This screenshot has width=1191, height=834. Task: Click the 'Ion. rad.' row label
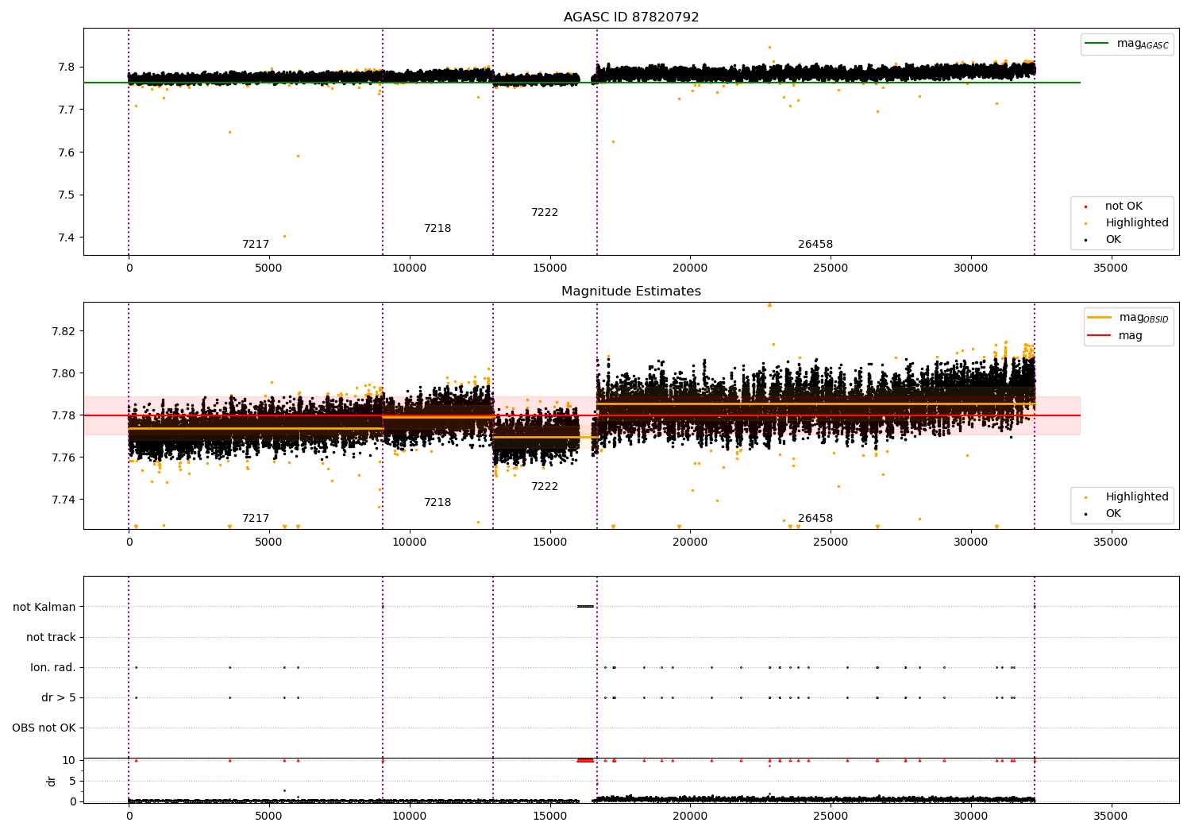tap(53, 668)
